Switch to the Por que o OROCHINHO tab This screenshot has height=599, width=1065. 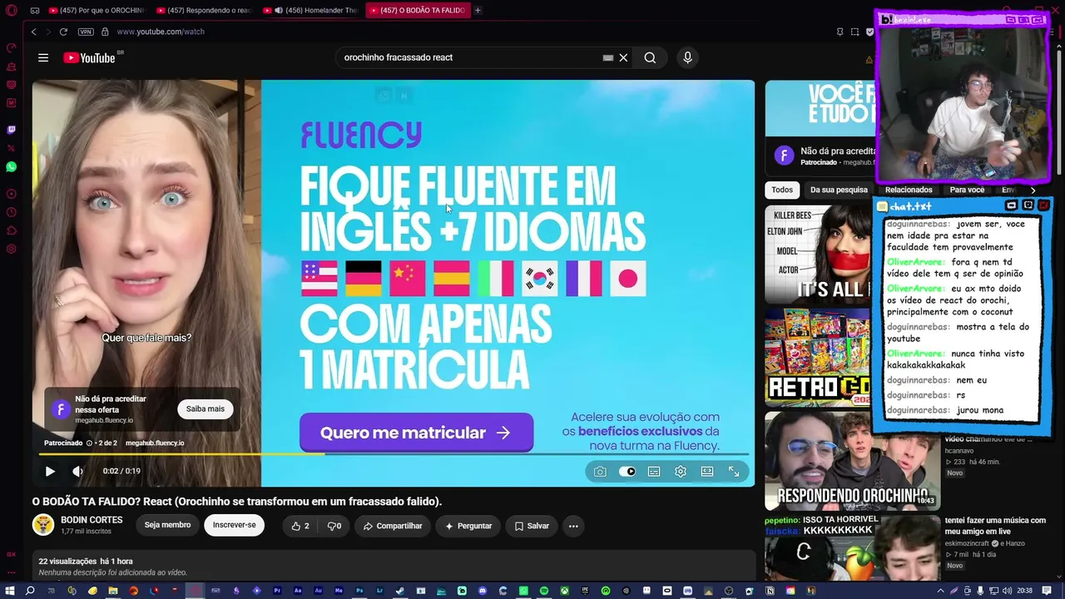[96, 10]
